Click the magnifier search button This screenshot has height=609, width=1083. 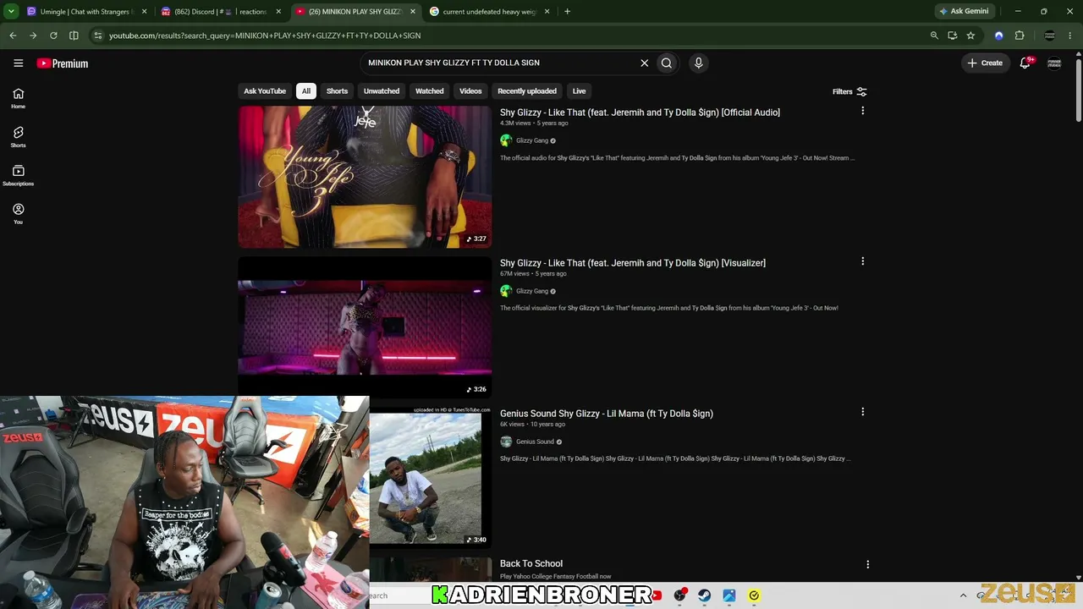pyautogui.click(x=667, y=63)
